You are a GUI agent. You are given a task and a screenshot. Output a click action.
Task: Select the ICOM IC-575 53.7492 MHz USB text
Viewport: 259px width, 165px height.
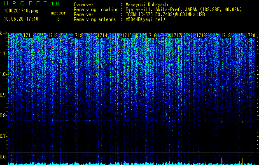tap(165, 14)
